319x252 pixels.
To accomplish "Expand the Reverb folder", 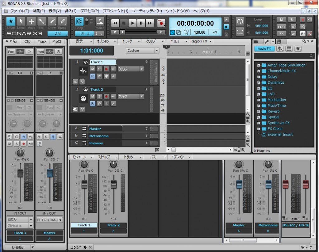I will pyautogui.click(x=258, y=111).
